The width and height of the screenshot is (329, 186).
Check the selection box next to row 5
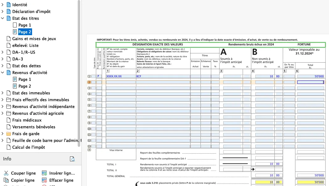[93, 99]
